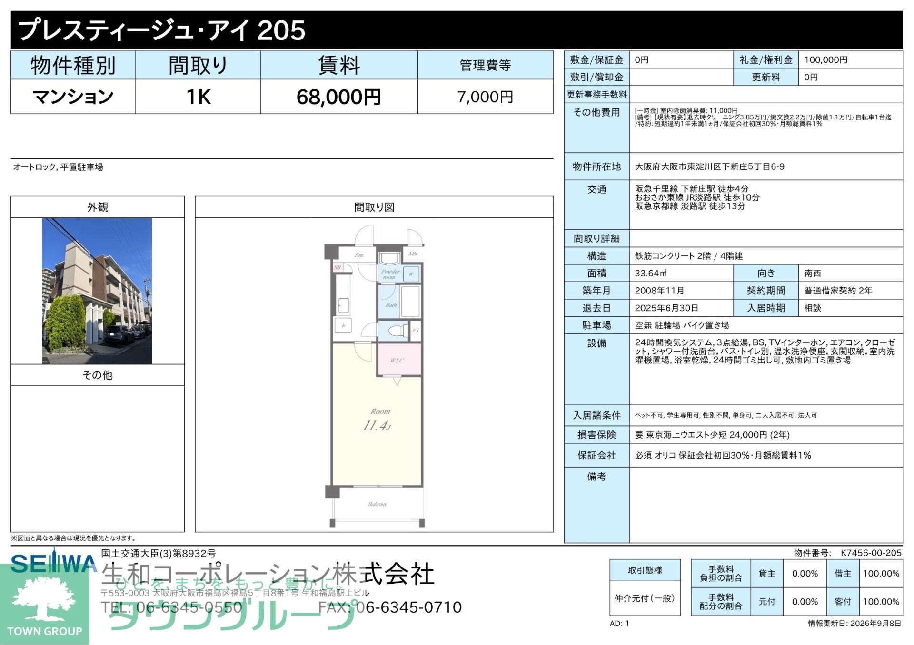Viewport: 914px width, 645px height.
Task: Click license text 国土交通大臣(3)第8932号
Action: 158,553
